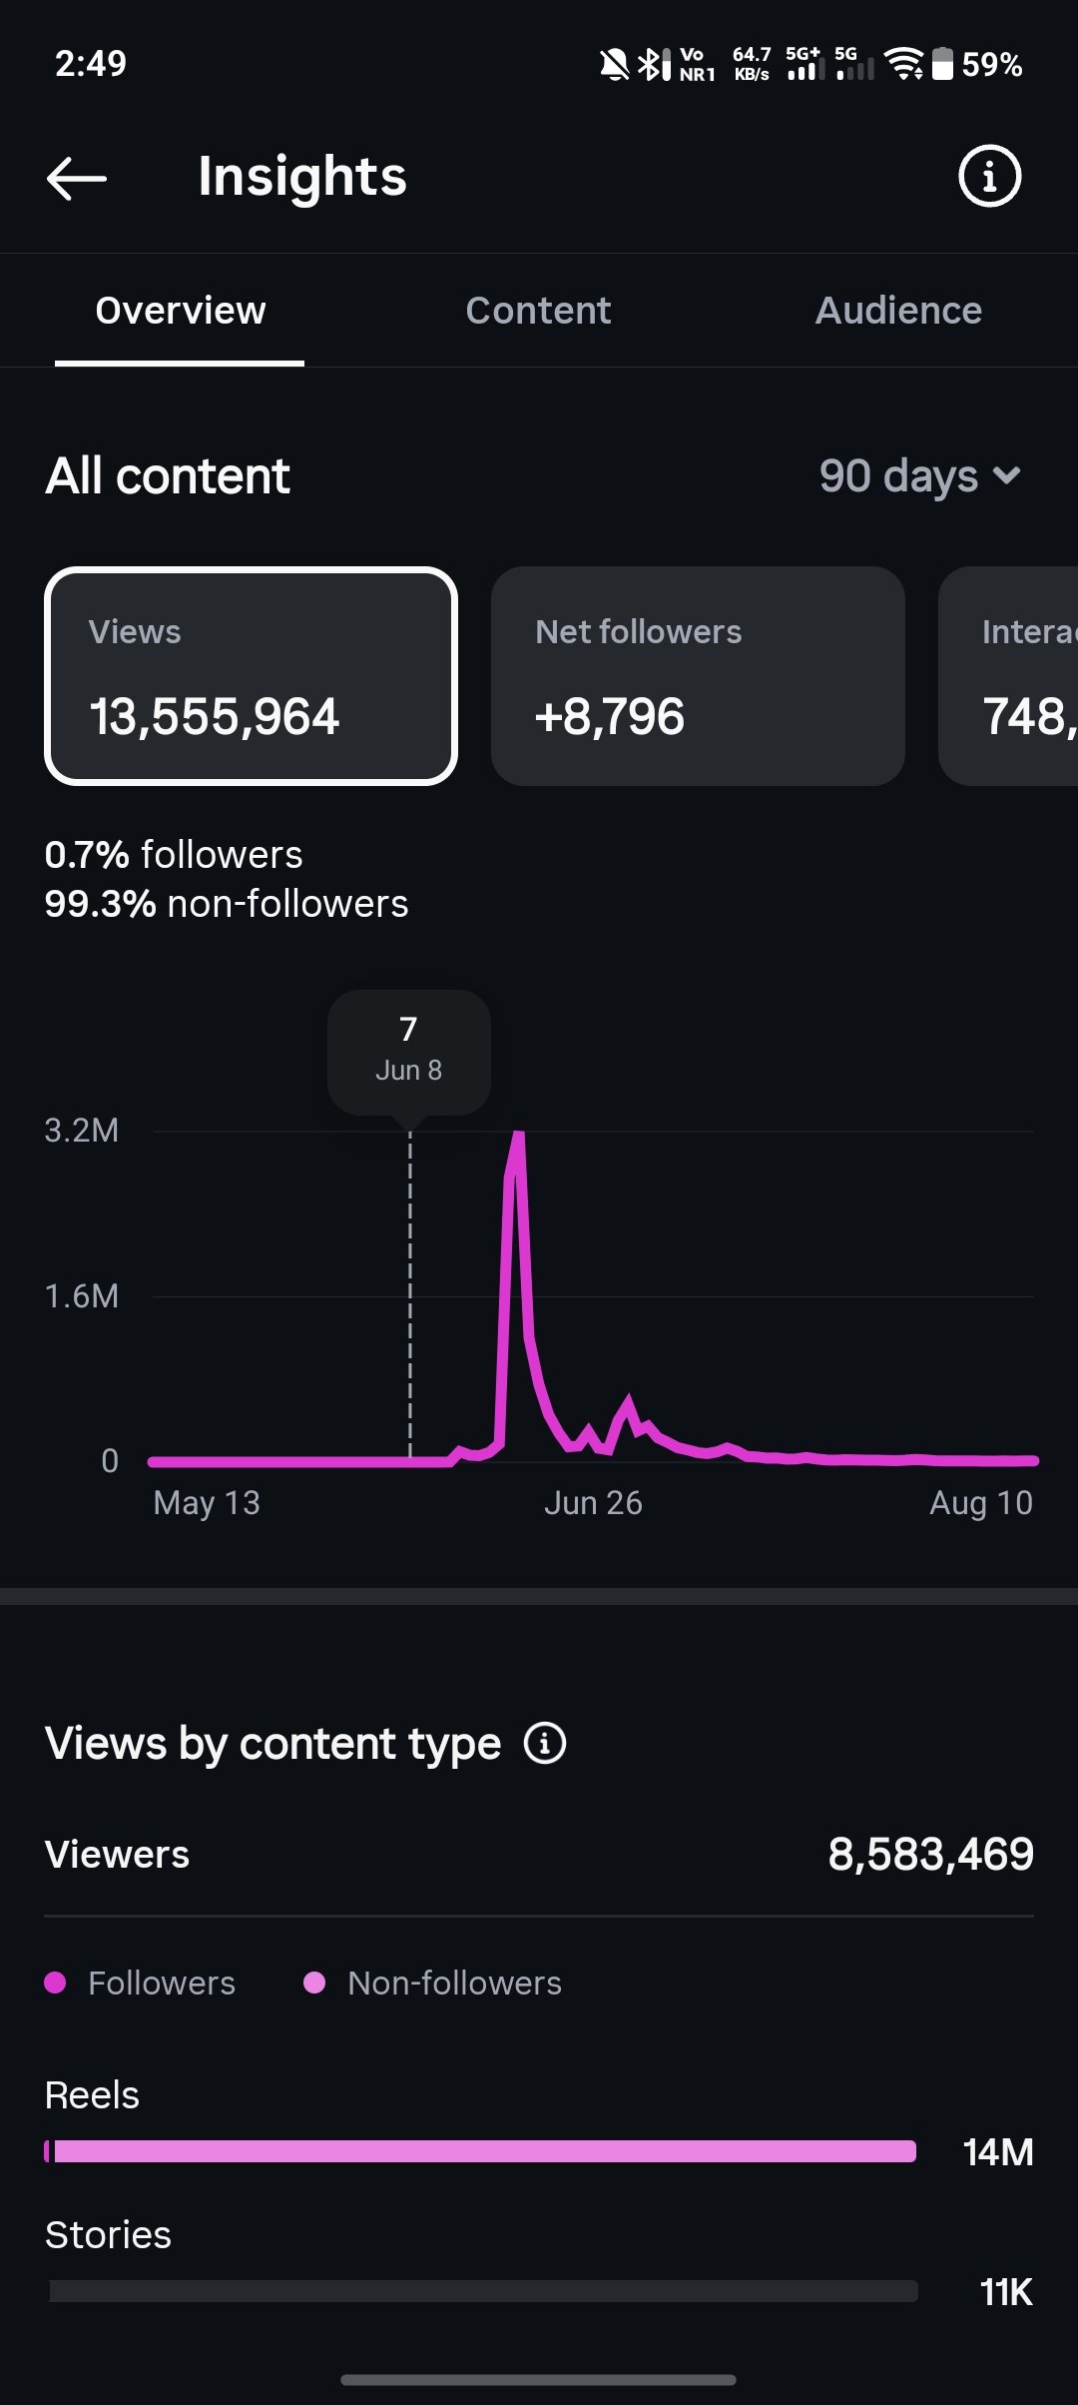Tap the Jun 8 chart tooltip
Viewport: 1078px width, 2405px height.
[408, 1052]
